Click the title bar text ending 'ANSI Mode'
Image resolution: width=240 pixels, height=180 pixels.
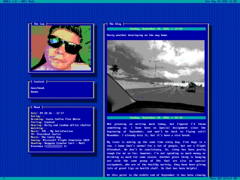point(19,1)
